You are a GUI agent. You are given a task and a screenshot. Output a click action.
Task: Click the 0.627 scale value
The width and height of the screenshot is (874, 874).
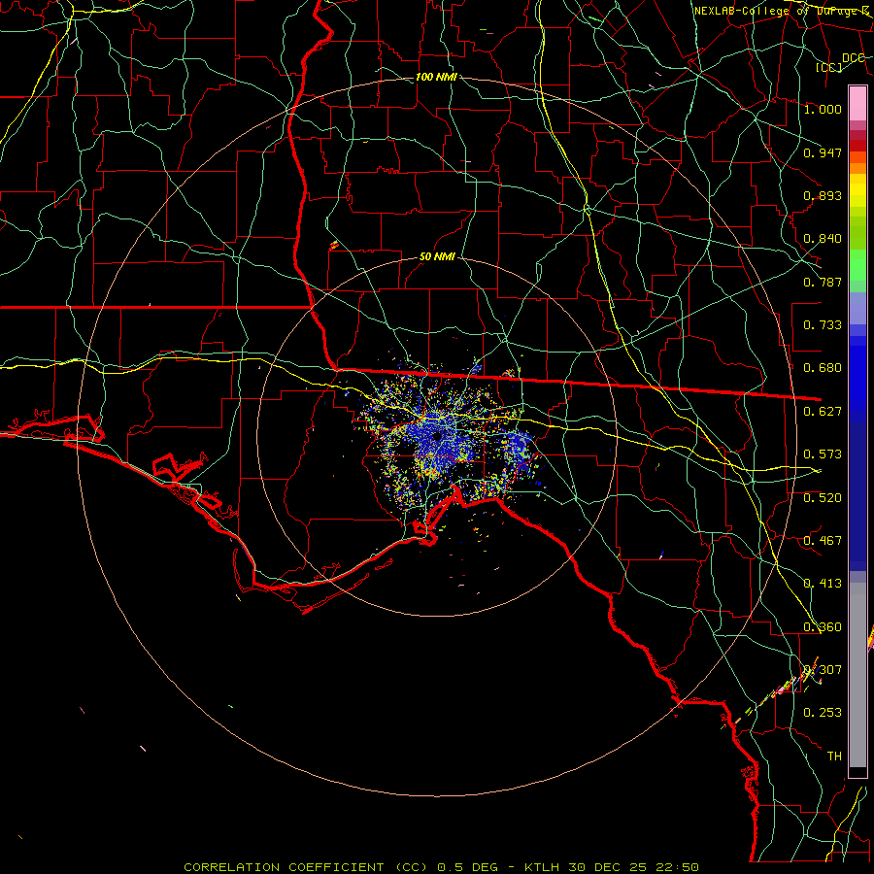(823, 412)
